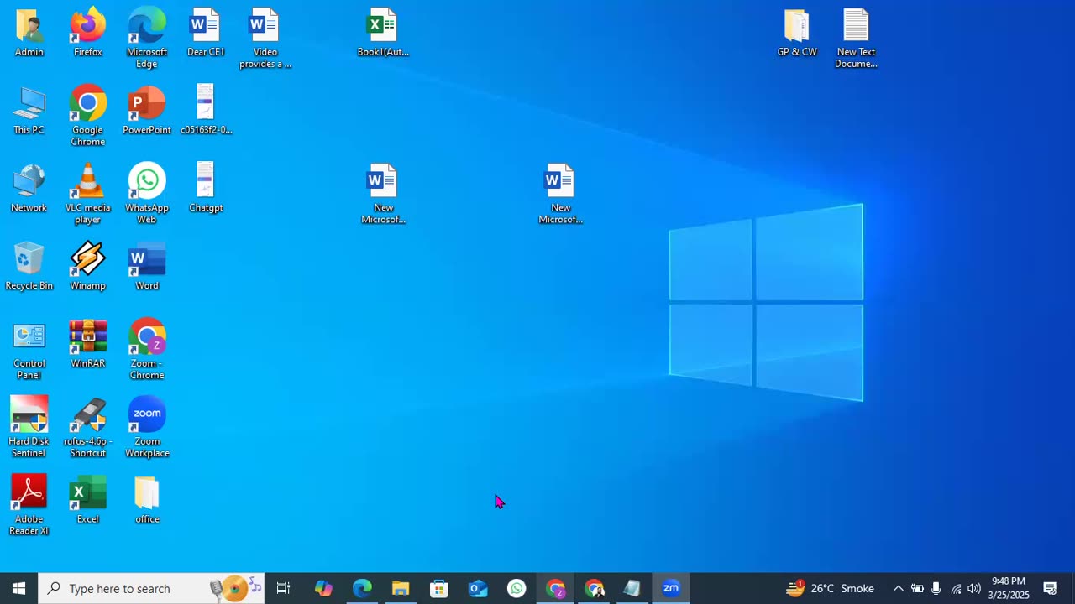Select the rufus-4.6p Shortcut icon
Viewport: 1075px width, 604px height.
88,428
